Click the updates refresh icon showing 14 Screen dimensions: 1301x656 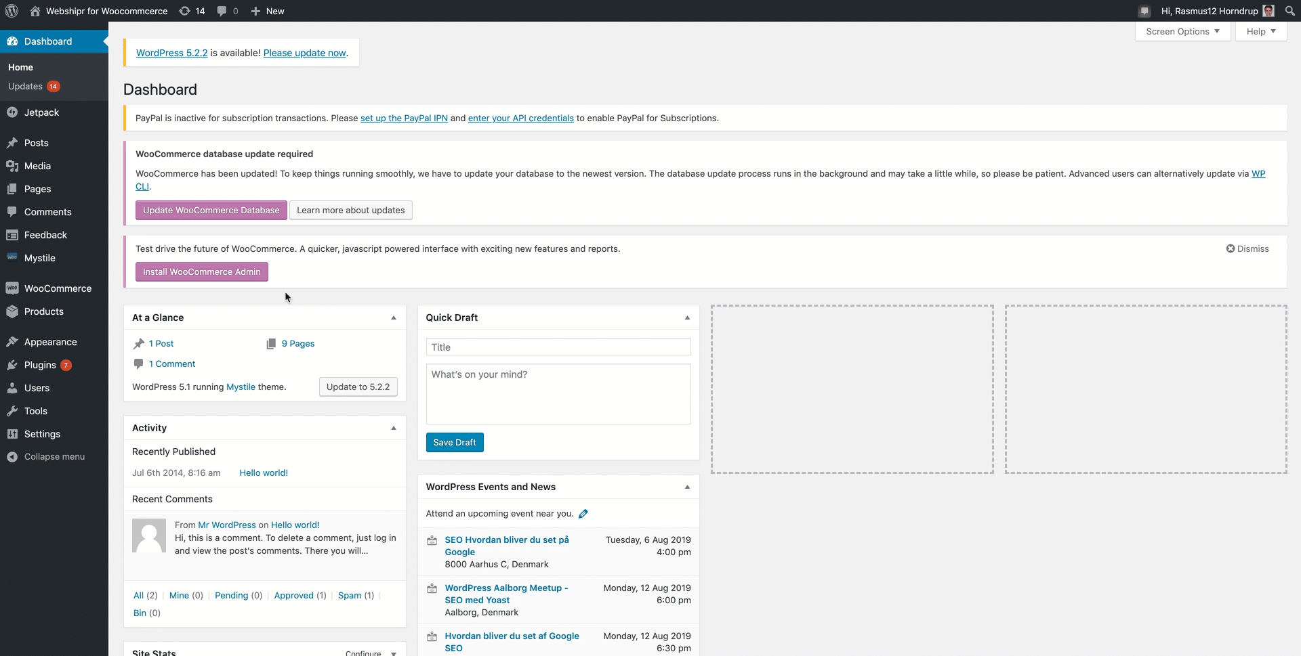pos(184,11)
